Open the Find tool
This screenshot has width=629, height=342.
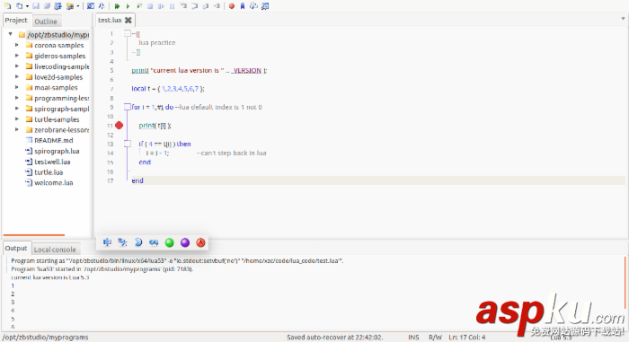(91, 6)
